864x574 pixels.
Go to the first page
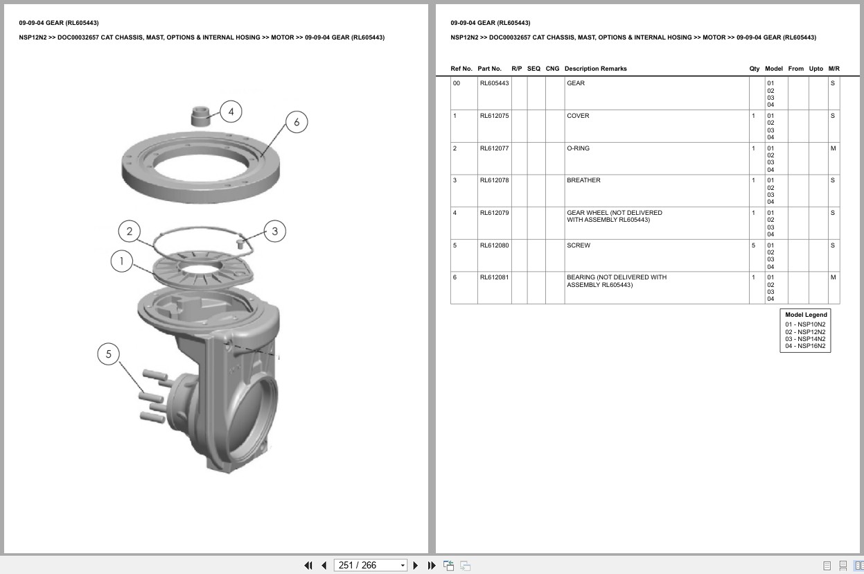(x=308, y=566)
